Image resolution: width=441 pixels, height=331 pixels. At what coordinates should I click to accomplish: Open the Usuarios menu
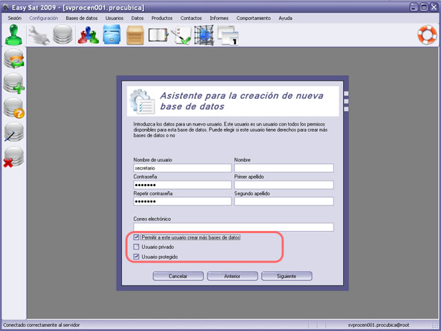point(114,18)
